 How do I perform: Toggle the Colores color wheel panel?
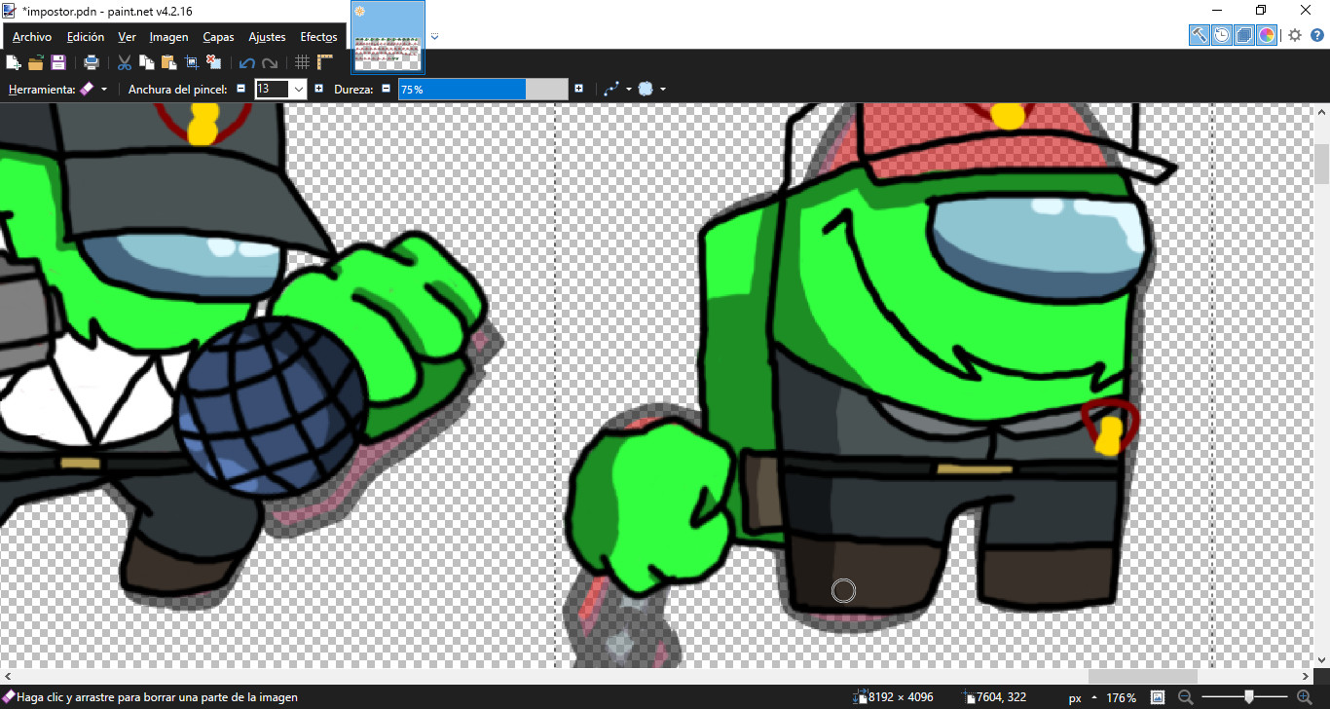[x=1267, y=34]
